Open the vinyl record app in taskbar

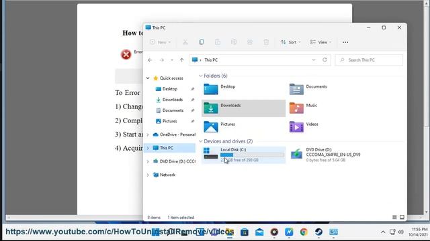[x=274, y=232]
